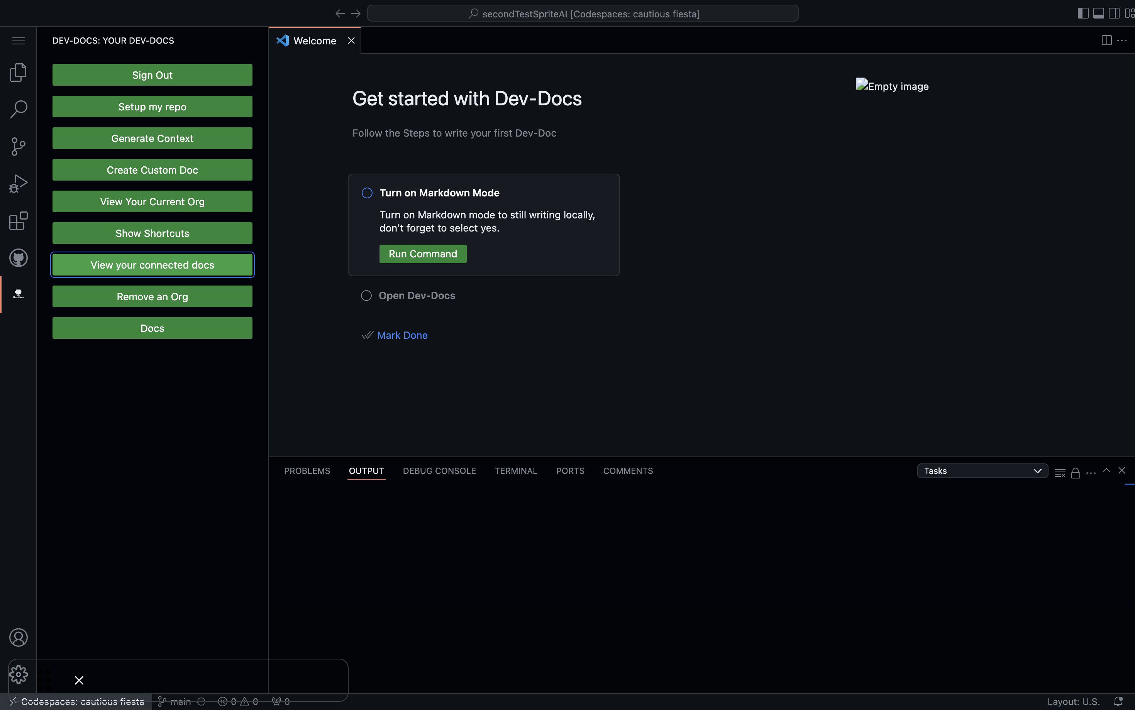Select the Open Dev-Docs radio button
The height and width of the screenshot is (710, 1135).
366,295
